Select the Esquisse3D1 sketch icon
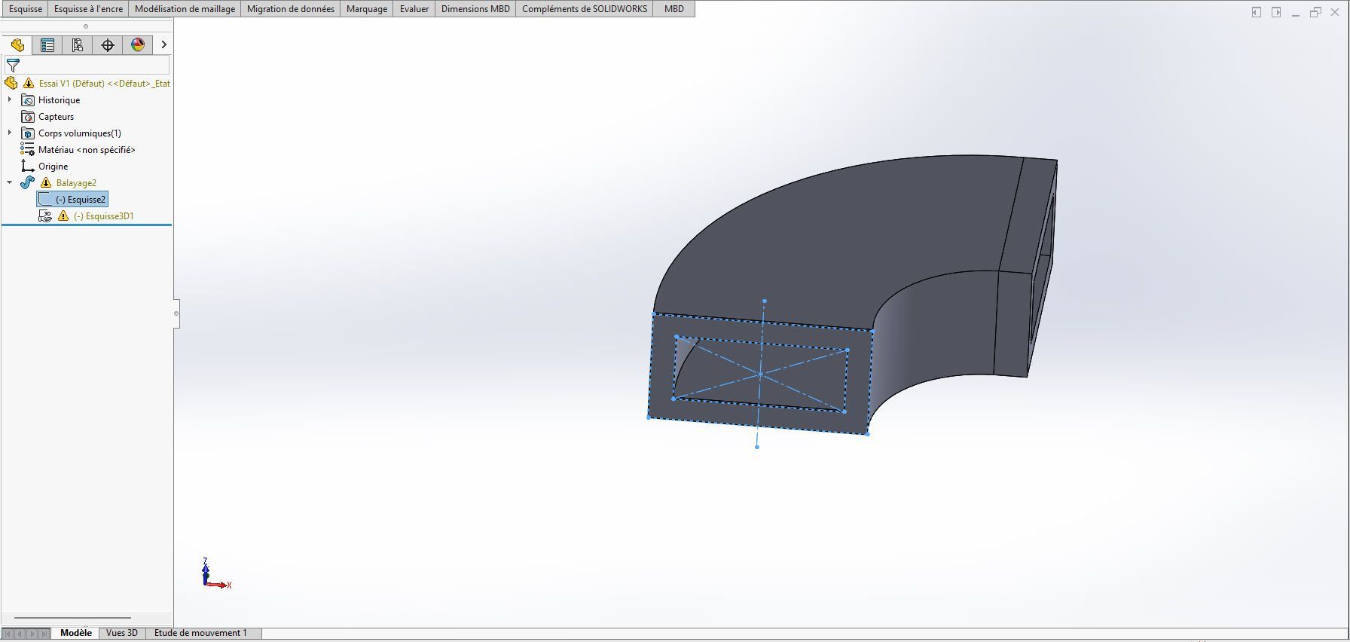1350x642 pixels. [x=45, y=216]
